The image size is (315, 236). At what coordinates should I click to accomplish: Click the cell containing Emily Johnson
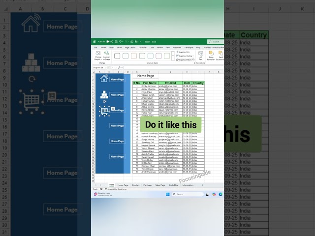click(150, 86)
